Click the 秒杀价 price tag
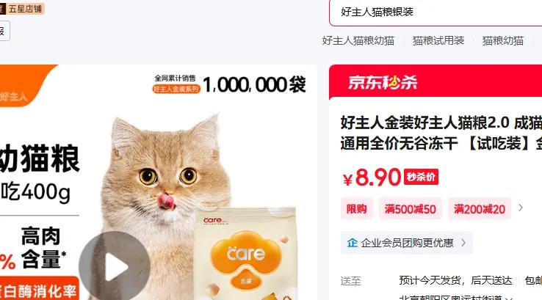 421,177
